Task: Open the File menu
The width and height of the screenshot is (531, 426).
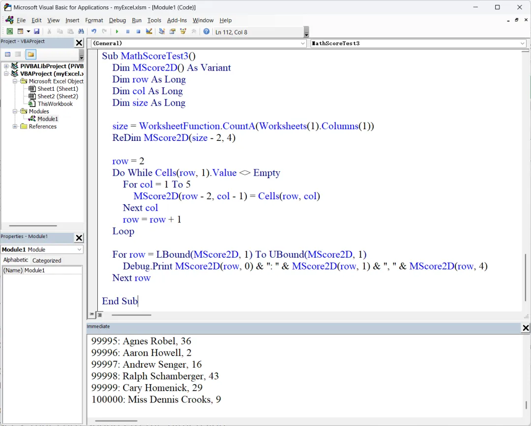Action: click(21, 20)
